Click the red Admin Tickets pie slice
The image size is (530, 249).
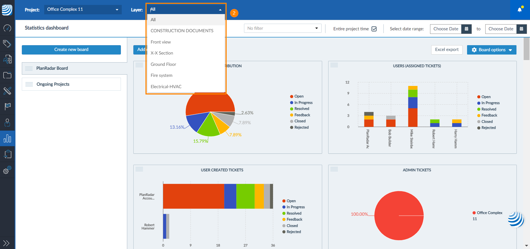(x=399, y=216)
